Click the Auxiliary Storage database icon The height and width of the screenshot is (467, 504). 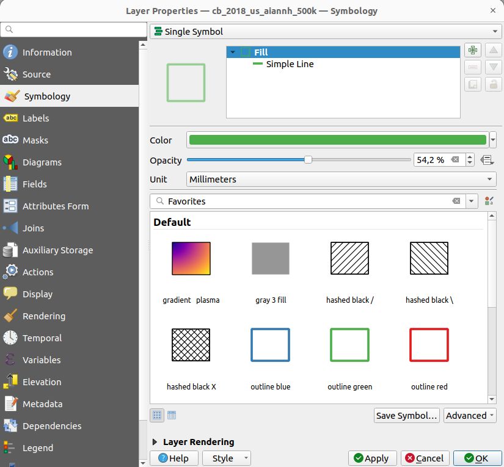pyautogui.click(x=10, y=250)
